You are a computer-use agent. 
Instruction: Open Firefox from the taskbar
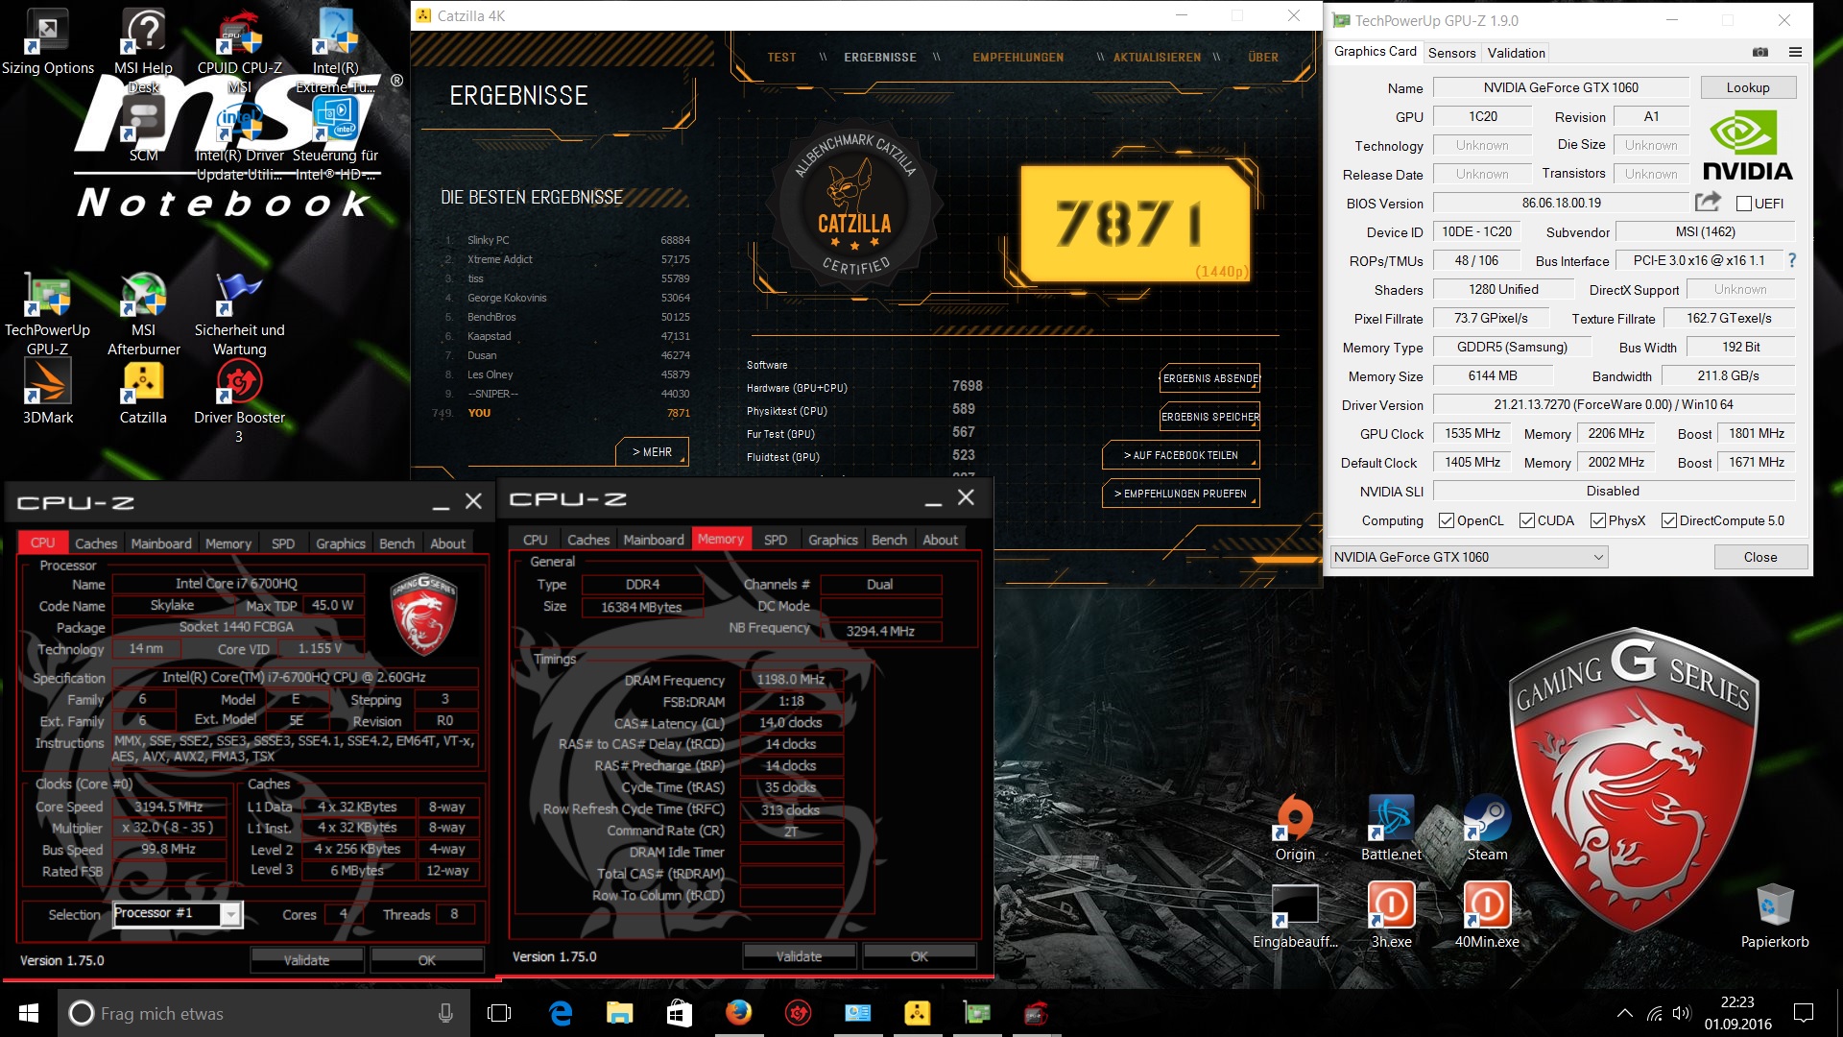(738, 1013)
